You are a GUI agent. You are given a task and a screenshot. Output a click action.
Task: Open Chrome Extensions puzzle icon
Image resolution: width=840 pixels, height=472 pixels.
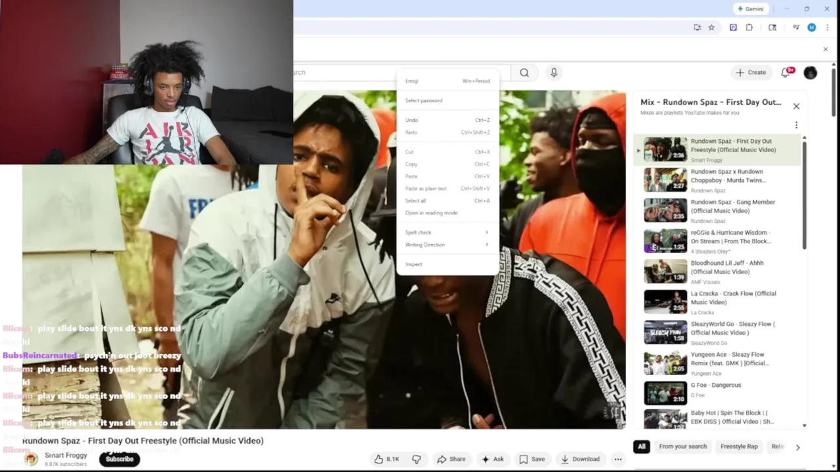pyautogui.click(x=749, y=28)
